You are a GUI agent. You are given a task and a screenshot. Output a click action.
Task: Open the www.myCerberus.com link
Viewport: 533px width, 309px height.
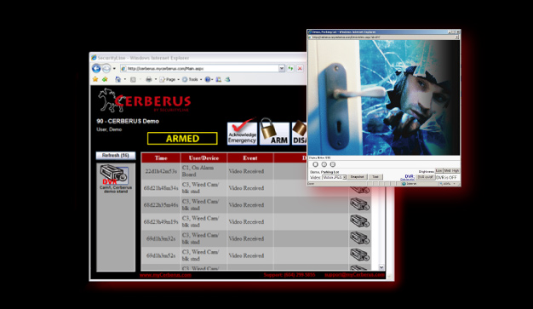(x=165, y=275)
